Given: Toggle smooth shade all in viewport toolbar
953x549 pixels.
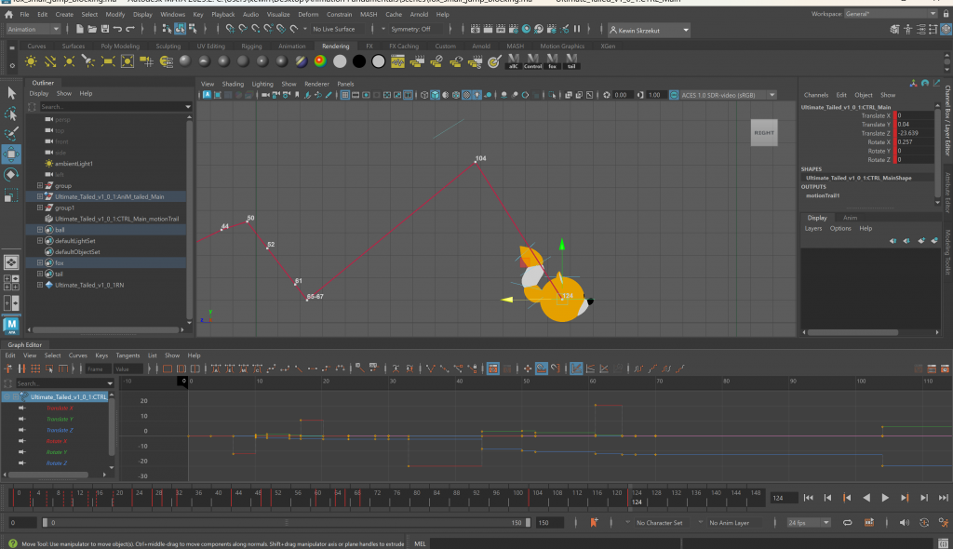Looking at the screenshot, I should [435, 95].
